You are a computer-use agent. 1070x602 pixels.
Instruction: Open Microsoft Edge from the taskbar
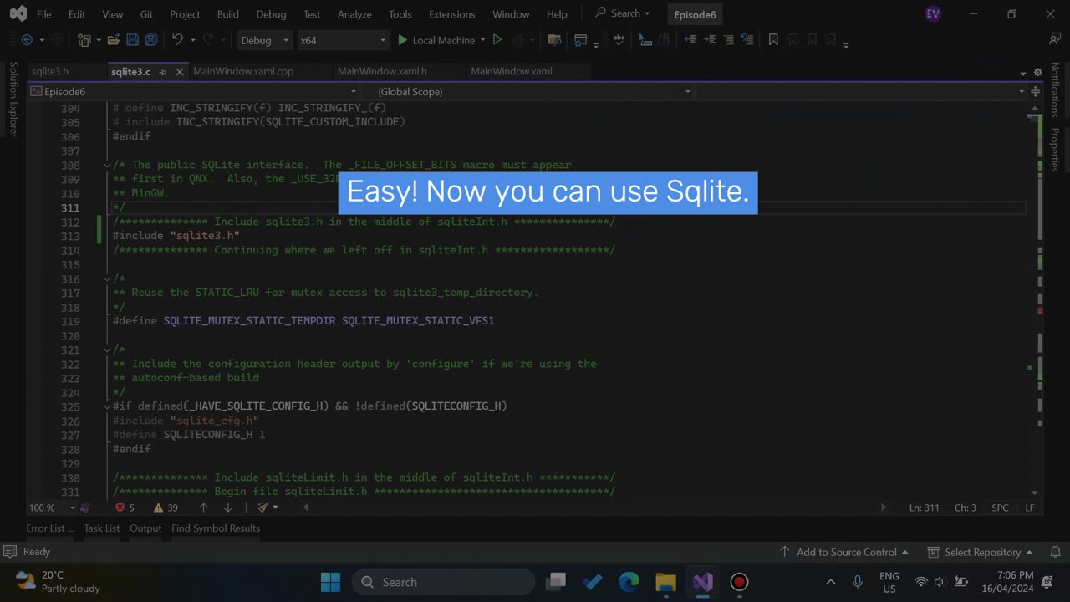click(629, 582)
